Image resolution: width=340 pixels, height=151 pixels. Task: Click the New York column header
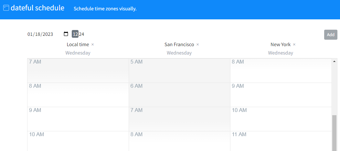pyautogui.click(x=280, y=45)
